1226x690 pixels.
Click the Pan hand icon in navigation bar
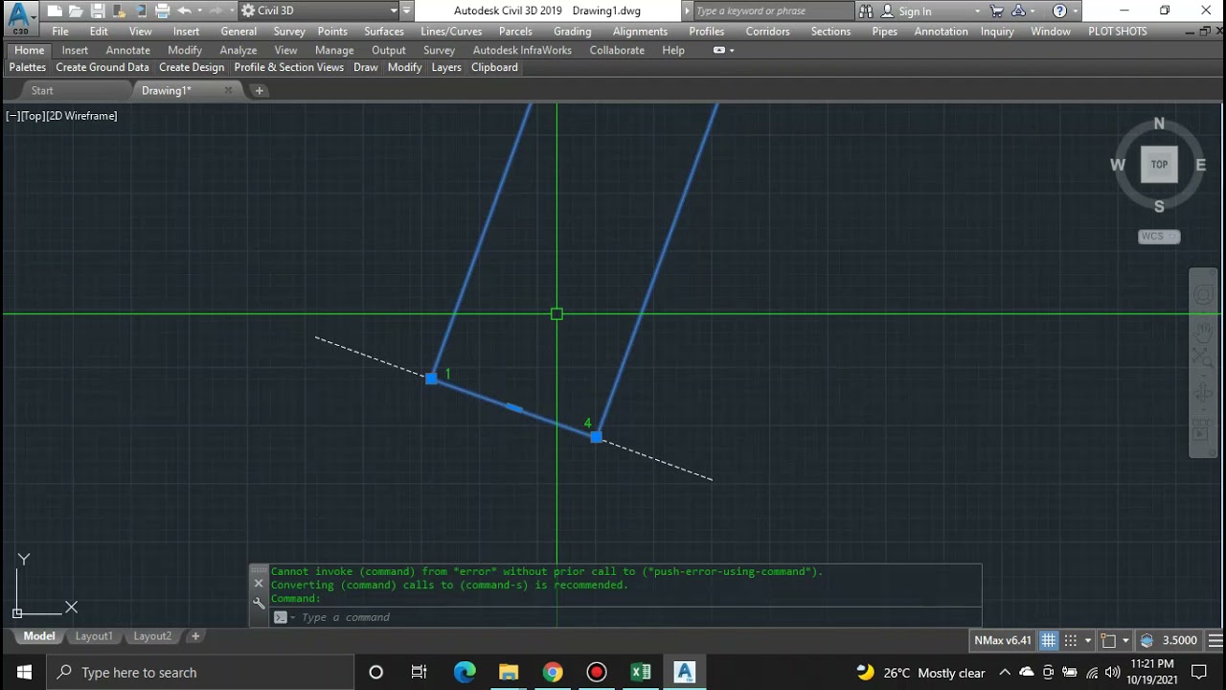[x=1203, y=333]
